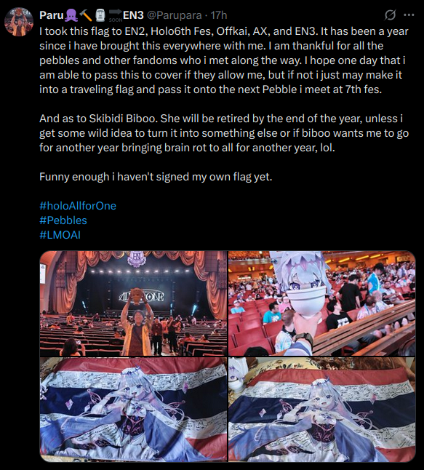The height and width of the screenshot is (470, 424).
Task: Click the moai statue emoji in name
Action: tap(100, 15)
